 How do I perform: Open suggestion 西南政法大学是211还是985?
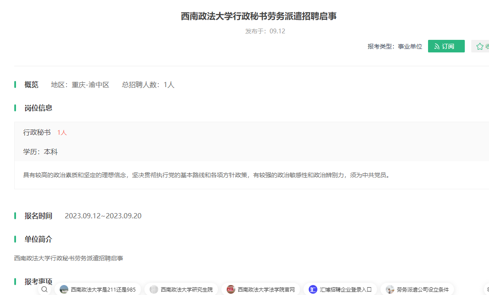pyautogui.click(x=98, y=289)
